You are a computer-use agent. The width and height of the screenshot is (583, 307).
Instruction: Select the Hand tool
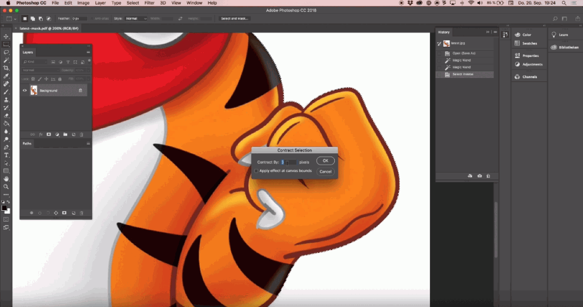[6, 179]
